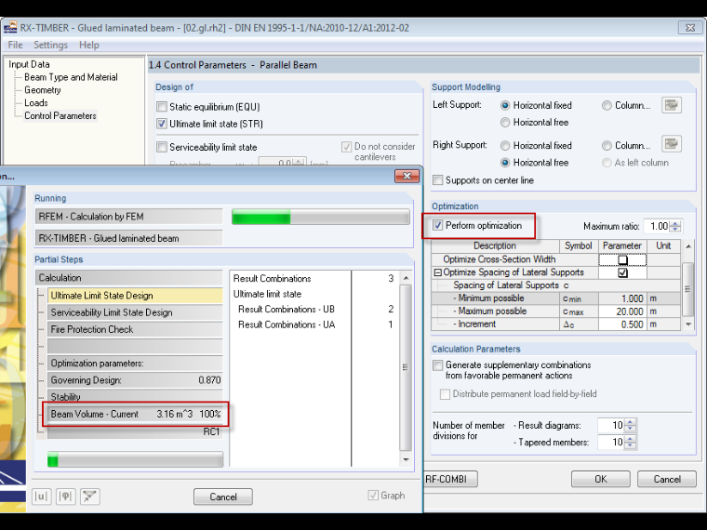Select Control Parameters tree item
The image size is (707, 530).
pyautogui.click(x=60, y=116)
